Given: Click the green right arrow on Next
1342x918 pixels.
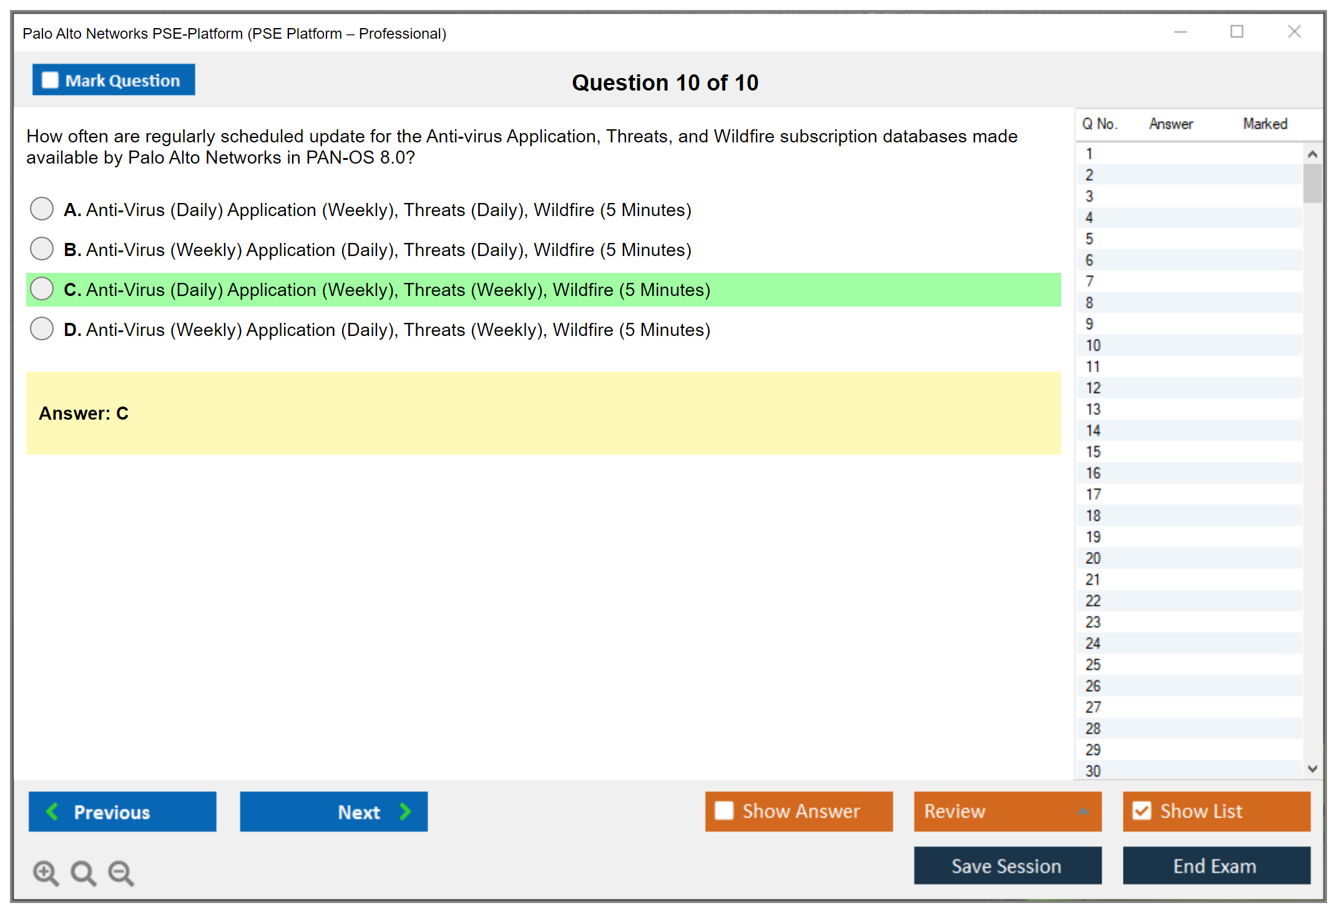Looking at the screenshot, I should pos(405,811).
